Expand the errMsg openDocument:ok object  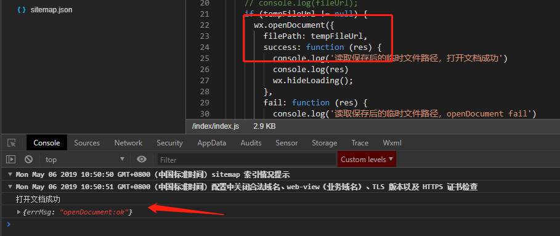click(18, 212)
